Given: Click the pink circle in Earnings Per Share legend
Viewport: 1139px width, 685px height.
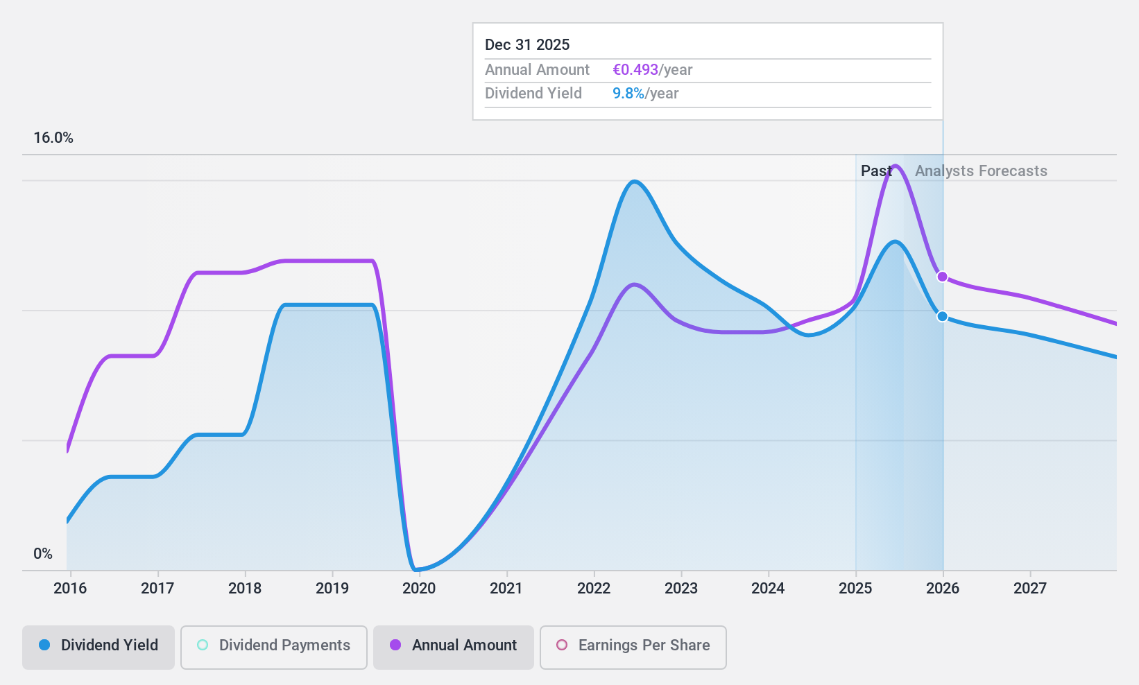Looking at the screenshot, I should (562, 645).
